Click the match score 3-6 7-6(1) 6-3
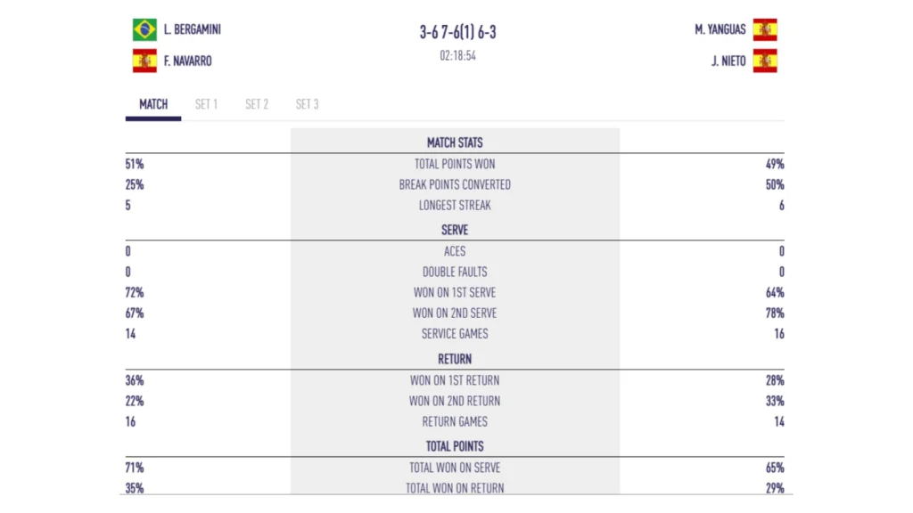Viewport: 913px width, 513px height. click(457, 32)
